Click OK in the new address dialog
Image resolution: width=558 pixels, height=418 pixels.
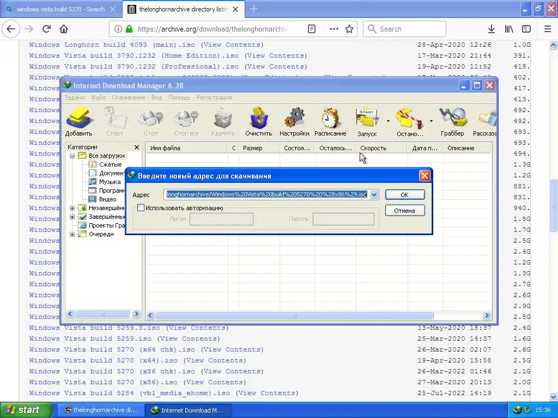click(405, 195)
